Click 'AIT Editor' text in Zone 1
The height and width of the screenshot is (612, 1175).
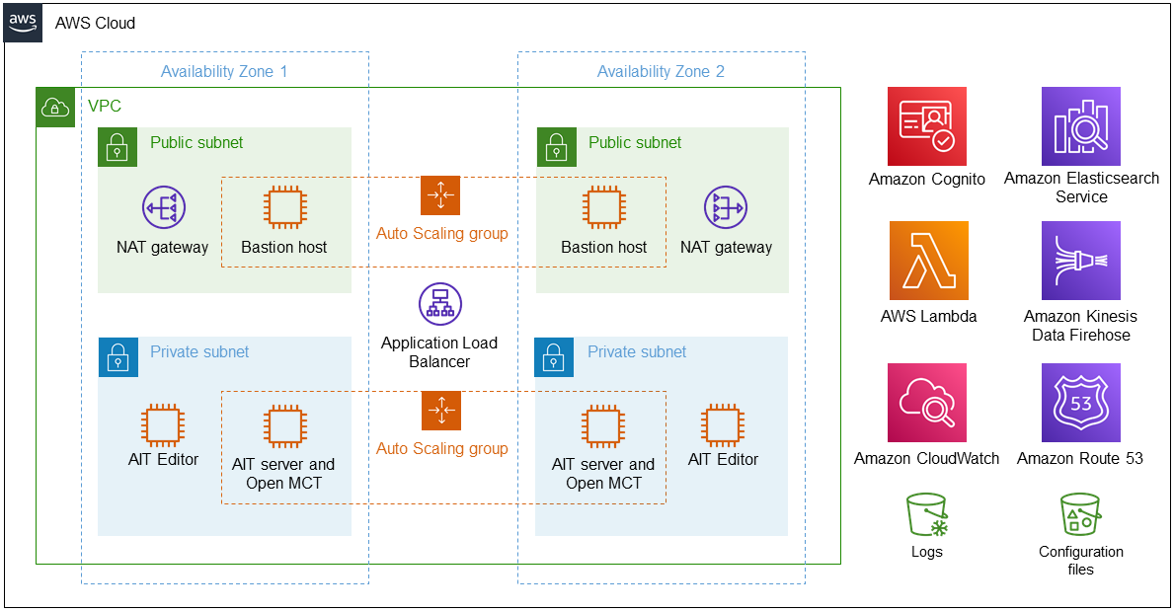point(163,459)
